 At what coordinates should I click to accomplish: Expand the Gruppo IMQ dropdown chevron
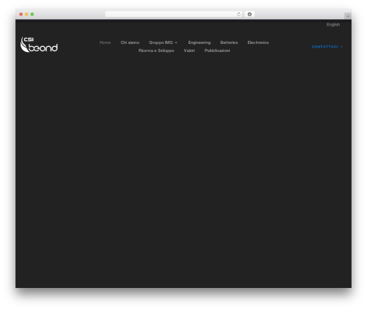coord(176,43)
